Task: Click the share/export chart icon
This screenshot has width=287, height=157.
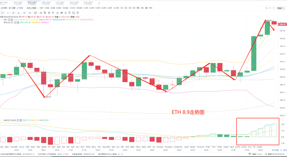Action: (65, 13)
